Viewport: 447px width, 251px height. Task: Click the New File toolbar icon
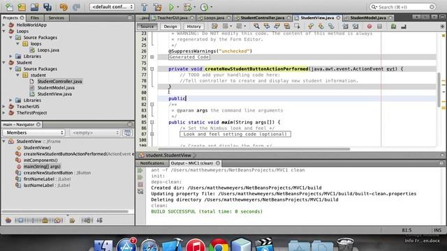tap(9, 7)
